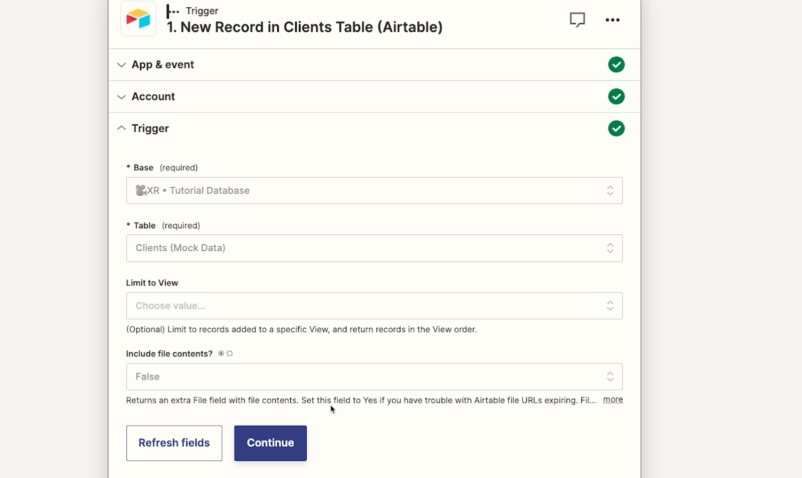This screenshot has width=802, height=478.
Task: Open the three-dots more options menu
Action: click(x=613, y=20)
